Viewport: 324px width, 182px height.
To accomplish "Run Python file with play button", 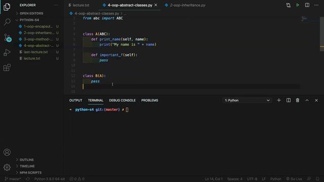I will (x=298, y=5).
